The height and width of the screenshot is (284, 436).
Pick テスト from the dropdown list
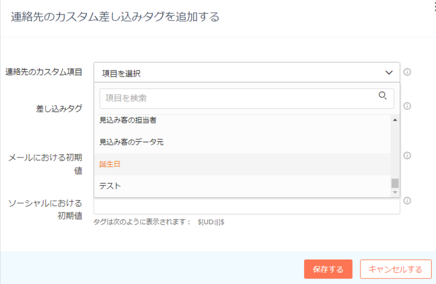click(x=110, y=186)
